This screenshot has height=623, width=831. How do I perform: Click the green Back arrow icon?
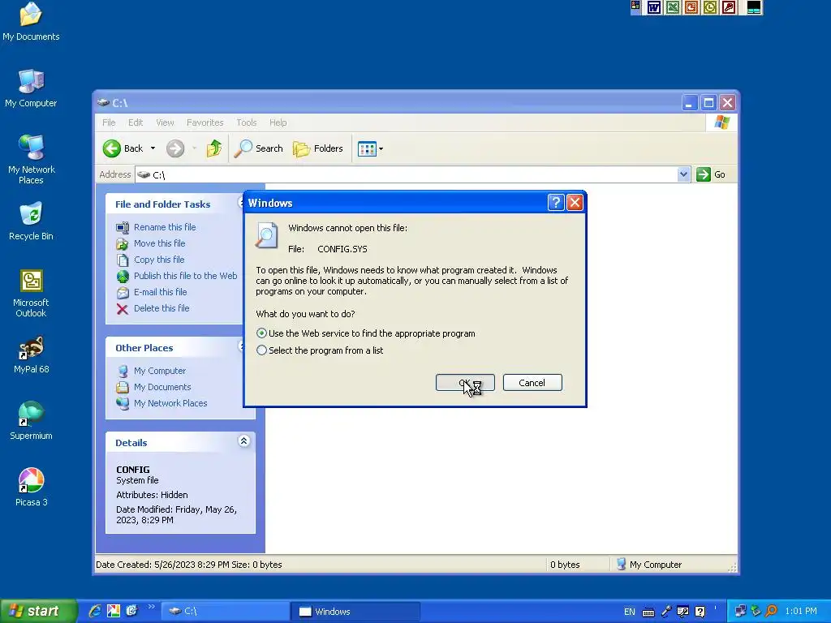click(112, 148)
